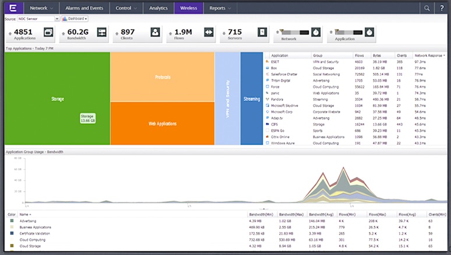451x255 pixels.
Task: Expand the Network menu arrow
Action: tap(52, 9)
